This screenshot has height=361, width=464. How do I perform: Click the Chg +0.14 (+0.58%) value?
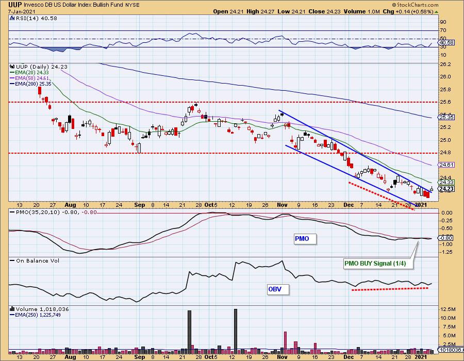click(x=408, y=11)
